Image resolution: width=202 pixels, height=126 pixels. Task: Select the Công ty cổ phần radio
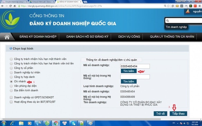coord(11,68)
